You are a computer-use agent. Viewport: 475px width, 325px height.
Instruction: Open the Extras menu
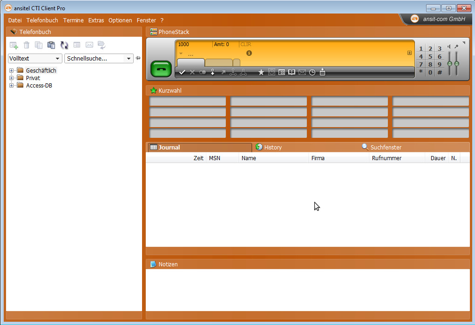96,20
